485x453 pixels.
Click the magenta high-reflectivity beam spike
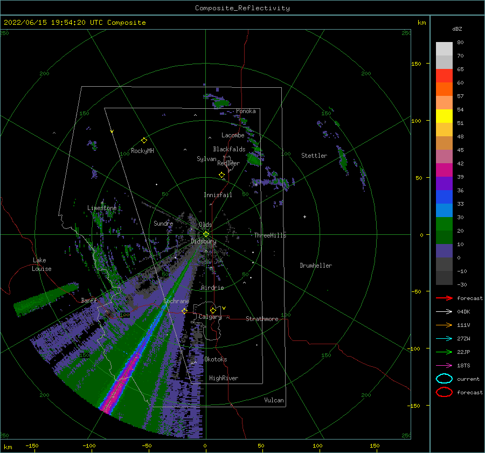coord(122,382)
